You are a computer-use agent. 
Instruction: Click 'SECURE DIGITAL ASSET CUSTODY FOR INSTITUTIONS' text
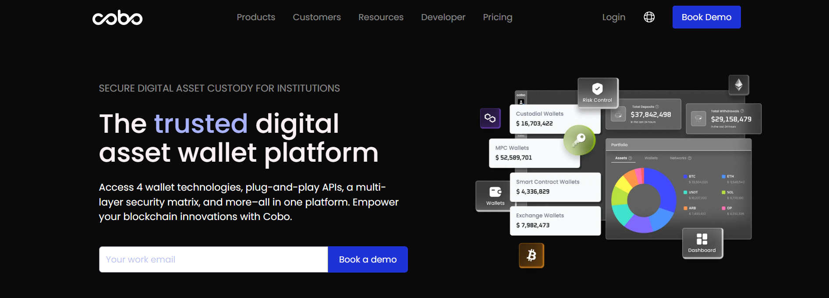219,89
